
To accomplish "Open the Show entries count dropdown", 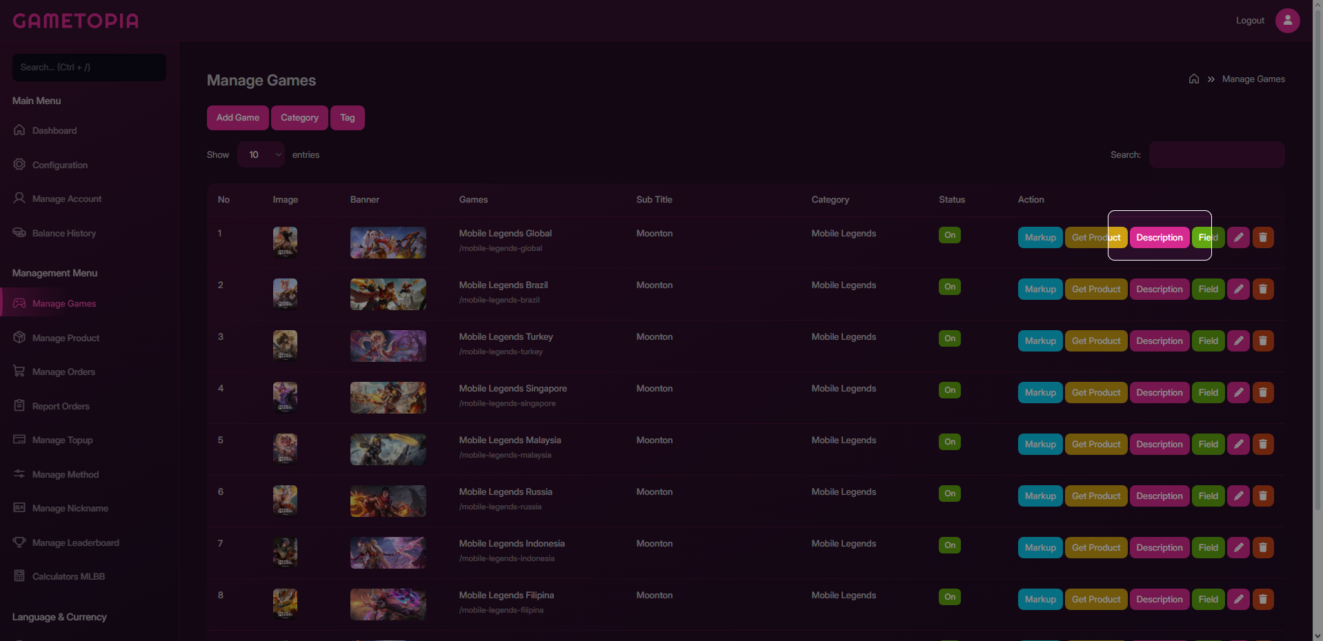I will (x=261, y=154).
